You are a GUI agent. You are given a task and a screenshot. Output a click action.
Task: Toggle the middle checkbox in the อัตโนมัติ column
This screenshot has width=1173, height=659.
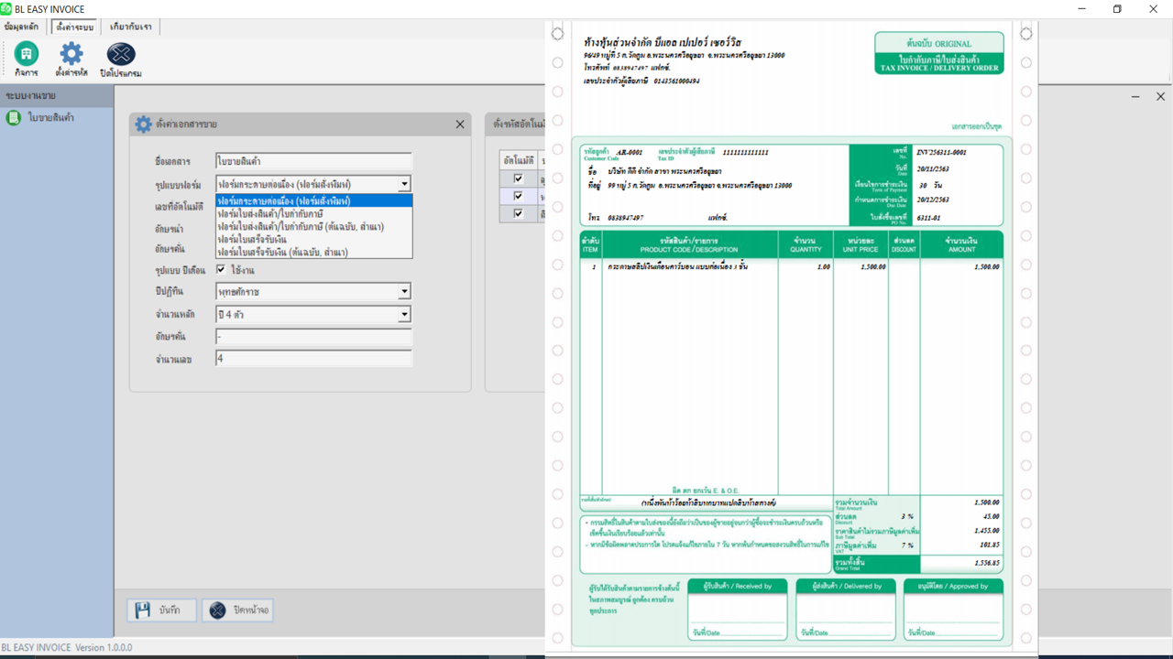[519, 196]
